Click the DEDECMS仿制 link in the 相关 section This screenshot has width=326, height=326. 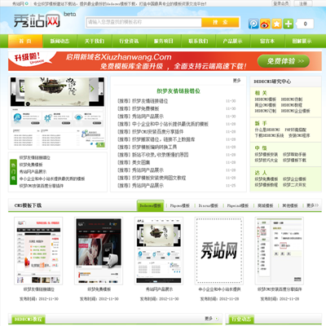292,99
